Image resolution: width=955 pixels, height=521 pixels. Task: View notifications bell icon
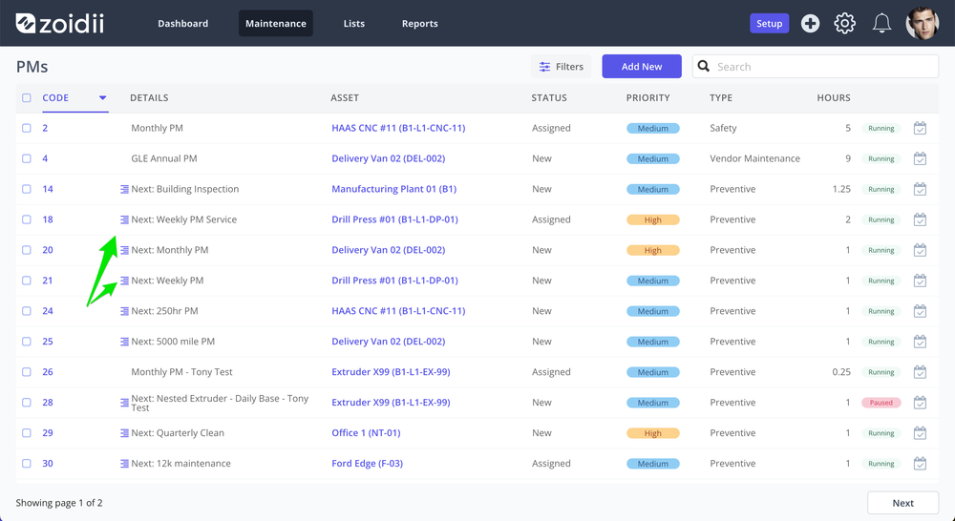pos(881,23)
